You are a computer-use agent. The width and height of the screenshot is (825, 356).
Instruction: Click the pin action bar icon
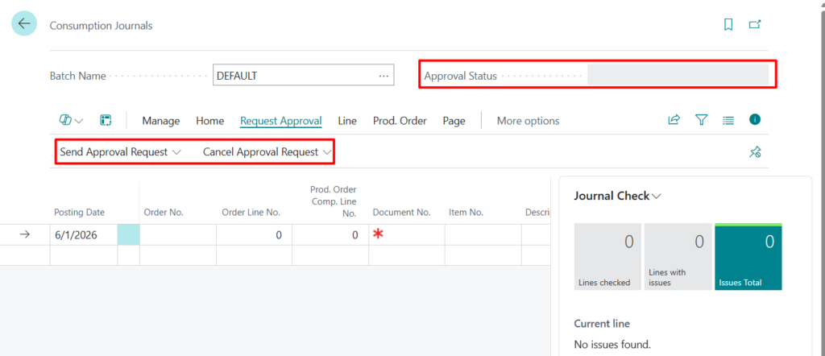click(755, 152)
